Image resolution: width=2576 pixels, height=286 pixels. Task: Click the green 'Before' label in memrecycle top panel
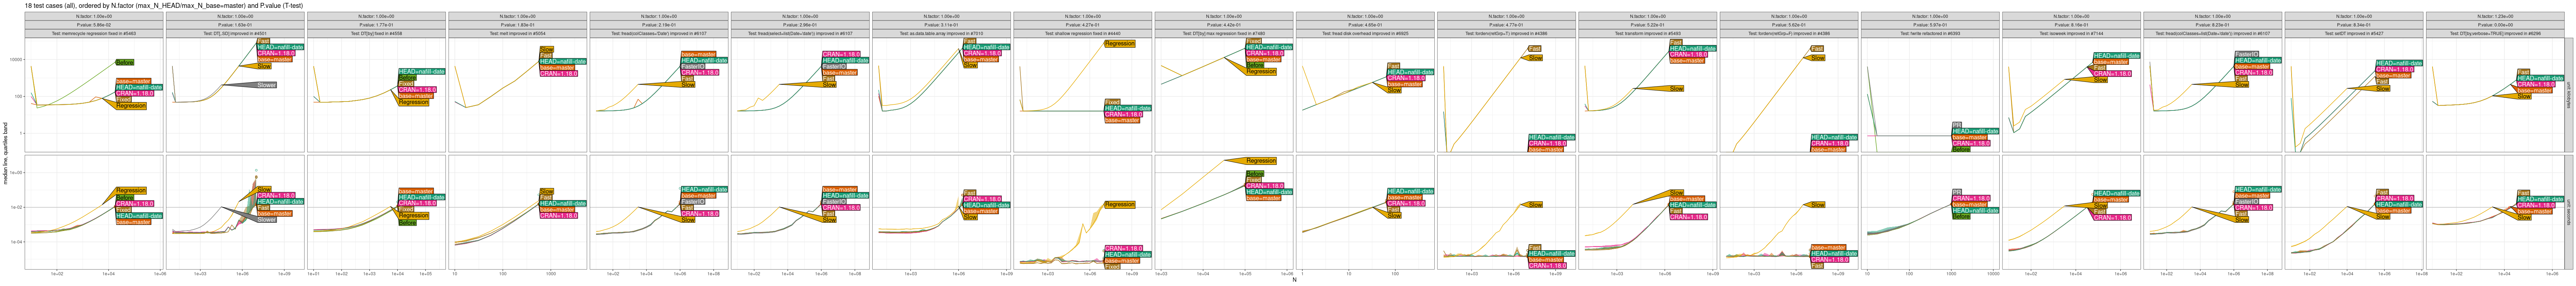(125, 62)
